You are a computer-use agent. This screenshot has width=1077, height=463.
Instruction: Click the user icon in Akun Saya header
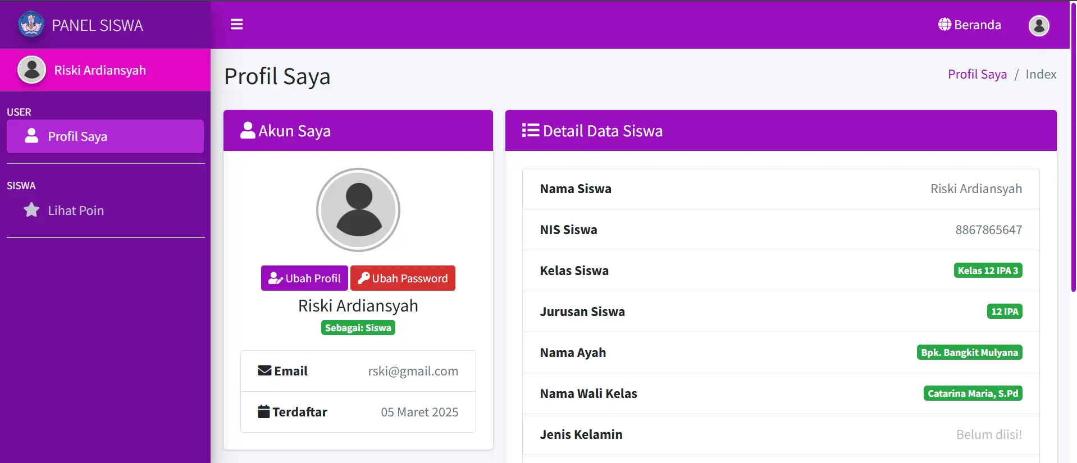pyautogui.click(x=248, y=130)
